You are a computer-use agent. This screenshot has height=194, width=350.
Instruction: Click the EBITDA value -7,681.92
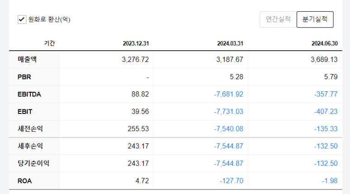[x=228, y=95]
